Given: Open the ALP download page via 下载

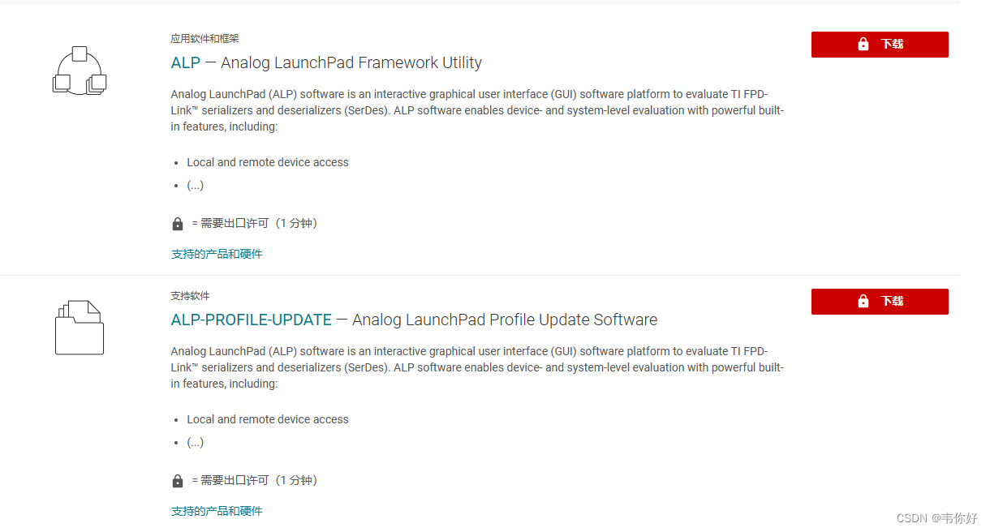Looking at the screenshot, I should tap(880, 44).
